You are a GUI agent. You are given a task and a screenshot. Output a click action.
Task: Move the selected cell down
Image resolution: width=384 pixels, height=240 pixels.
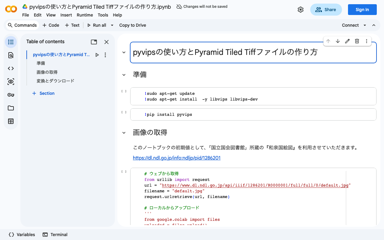(337, 41)
